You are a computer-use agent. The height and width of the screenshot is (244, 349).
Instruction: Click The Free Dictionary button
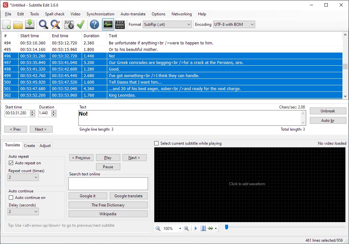pyautogui.click(x=108, y=205)
